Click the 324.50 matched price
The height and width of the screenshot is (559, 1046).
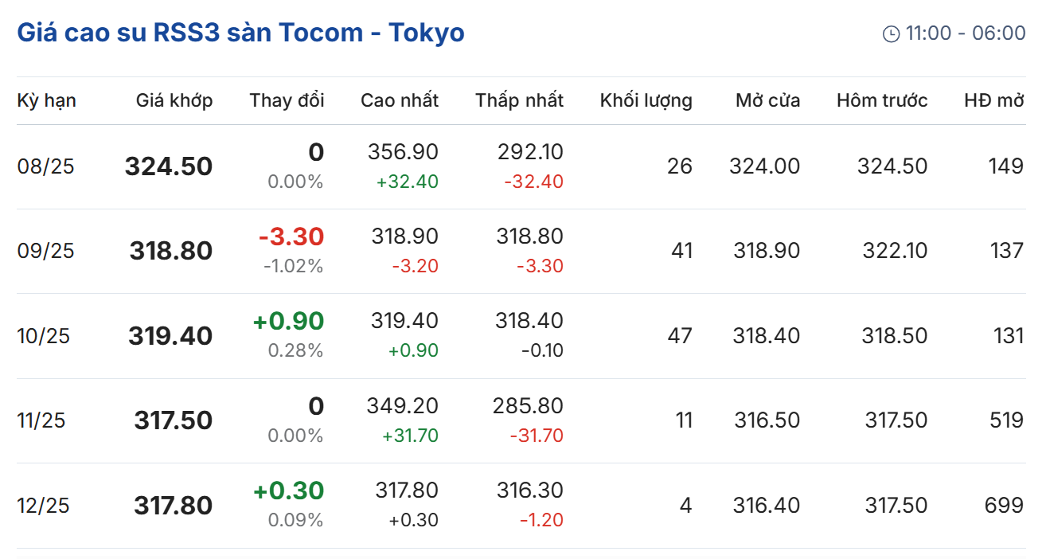tap(169, 166)
